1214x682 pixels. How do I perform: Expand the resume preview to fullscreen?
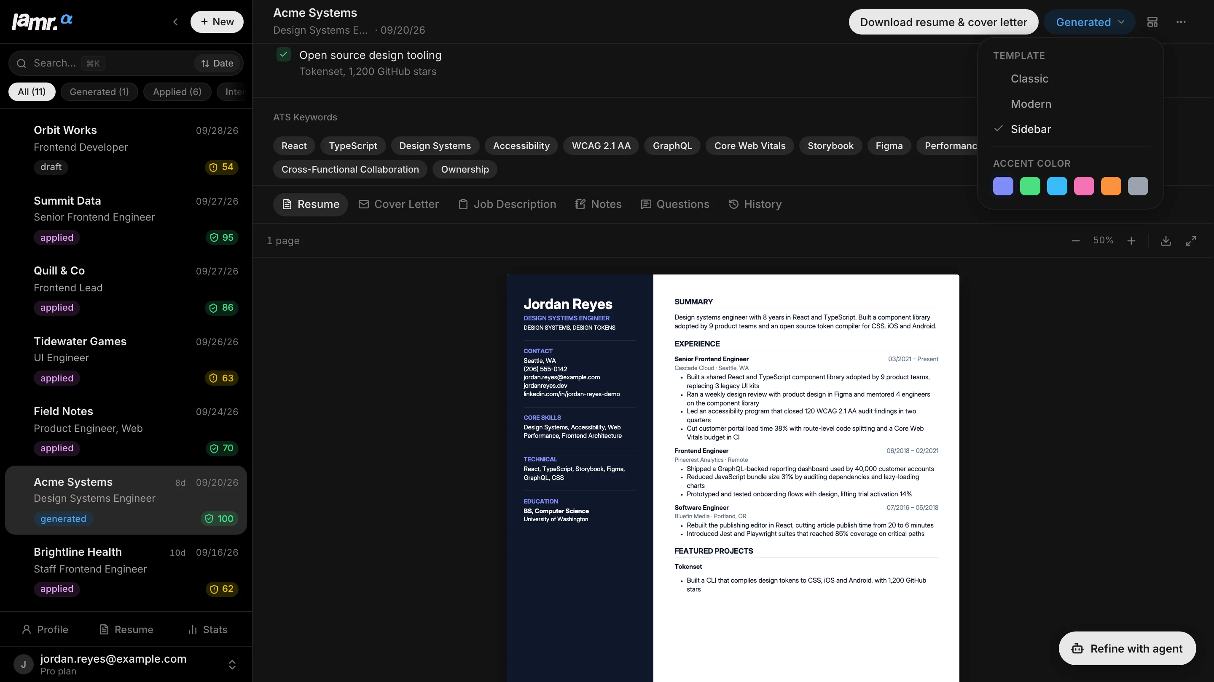coord(1191,241)
